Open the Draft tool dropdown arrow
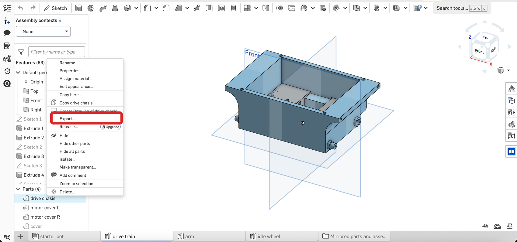517x242 pixels. point(187,8)
